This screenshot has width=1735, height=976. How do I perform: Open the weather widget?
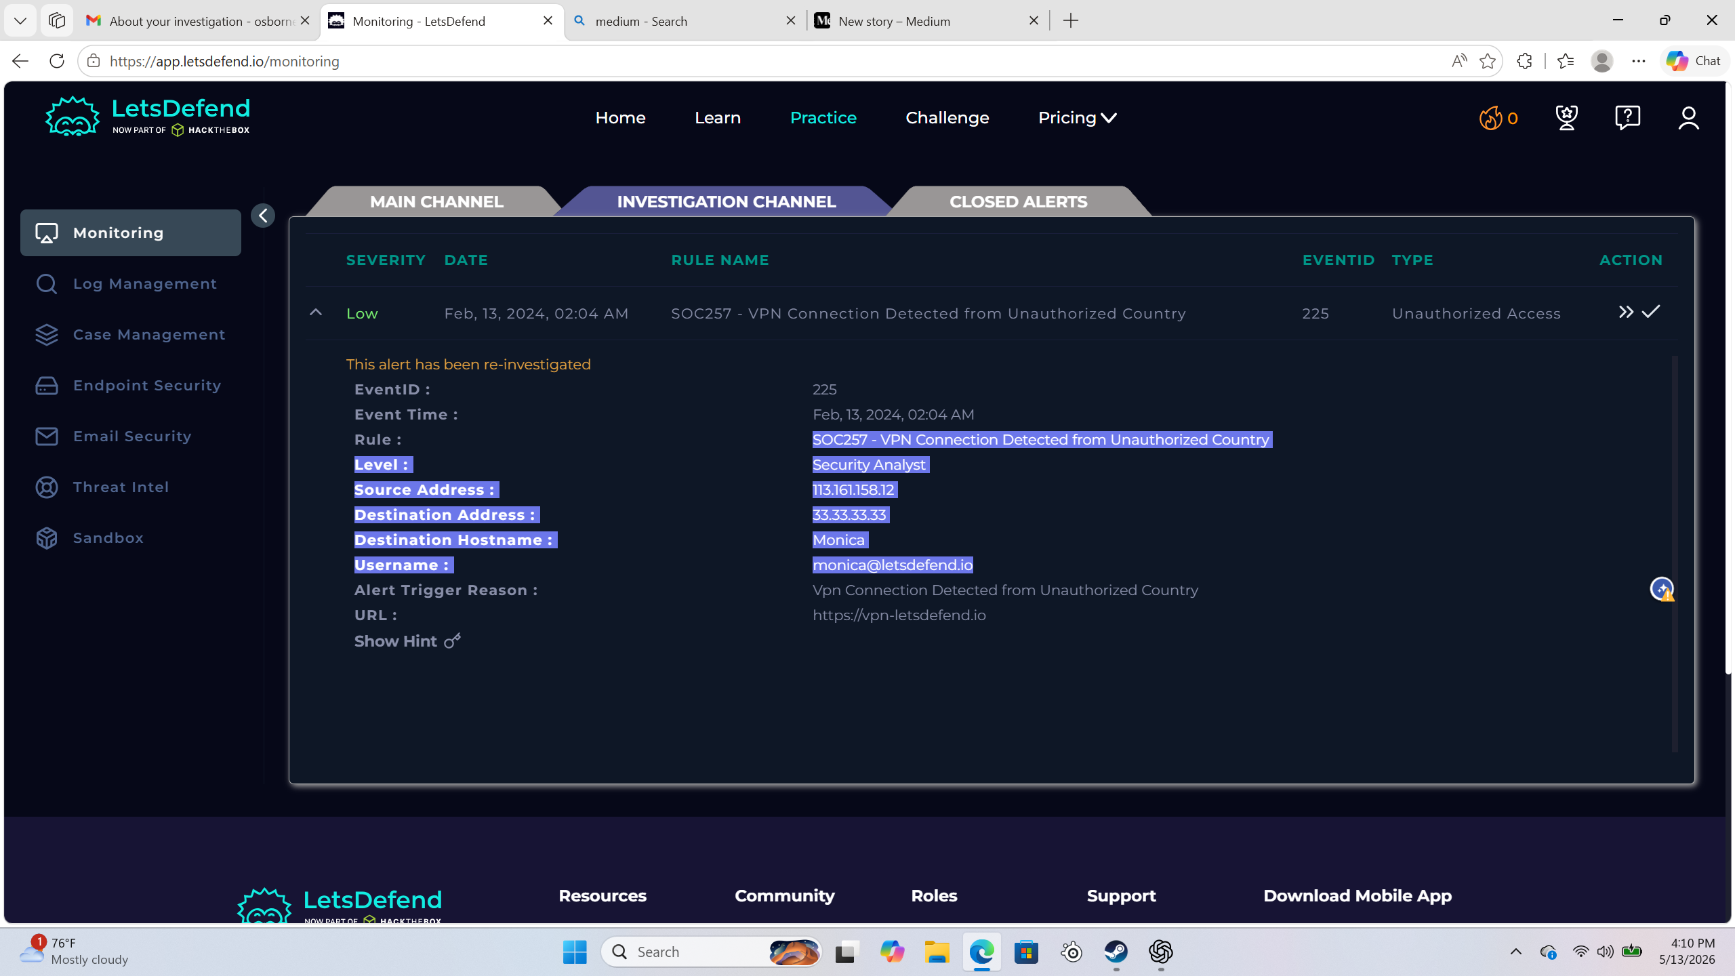pyautogui.click(x=73, y=952)
